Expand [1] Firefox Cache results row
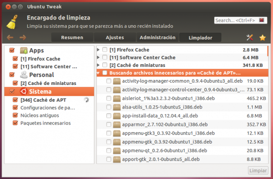 (x=98, y=50)
